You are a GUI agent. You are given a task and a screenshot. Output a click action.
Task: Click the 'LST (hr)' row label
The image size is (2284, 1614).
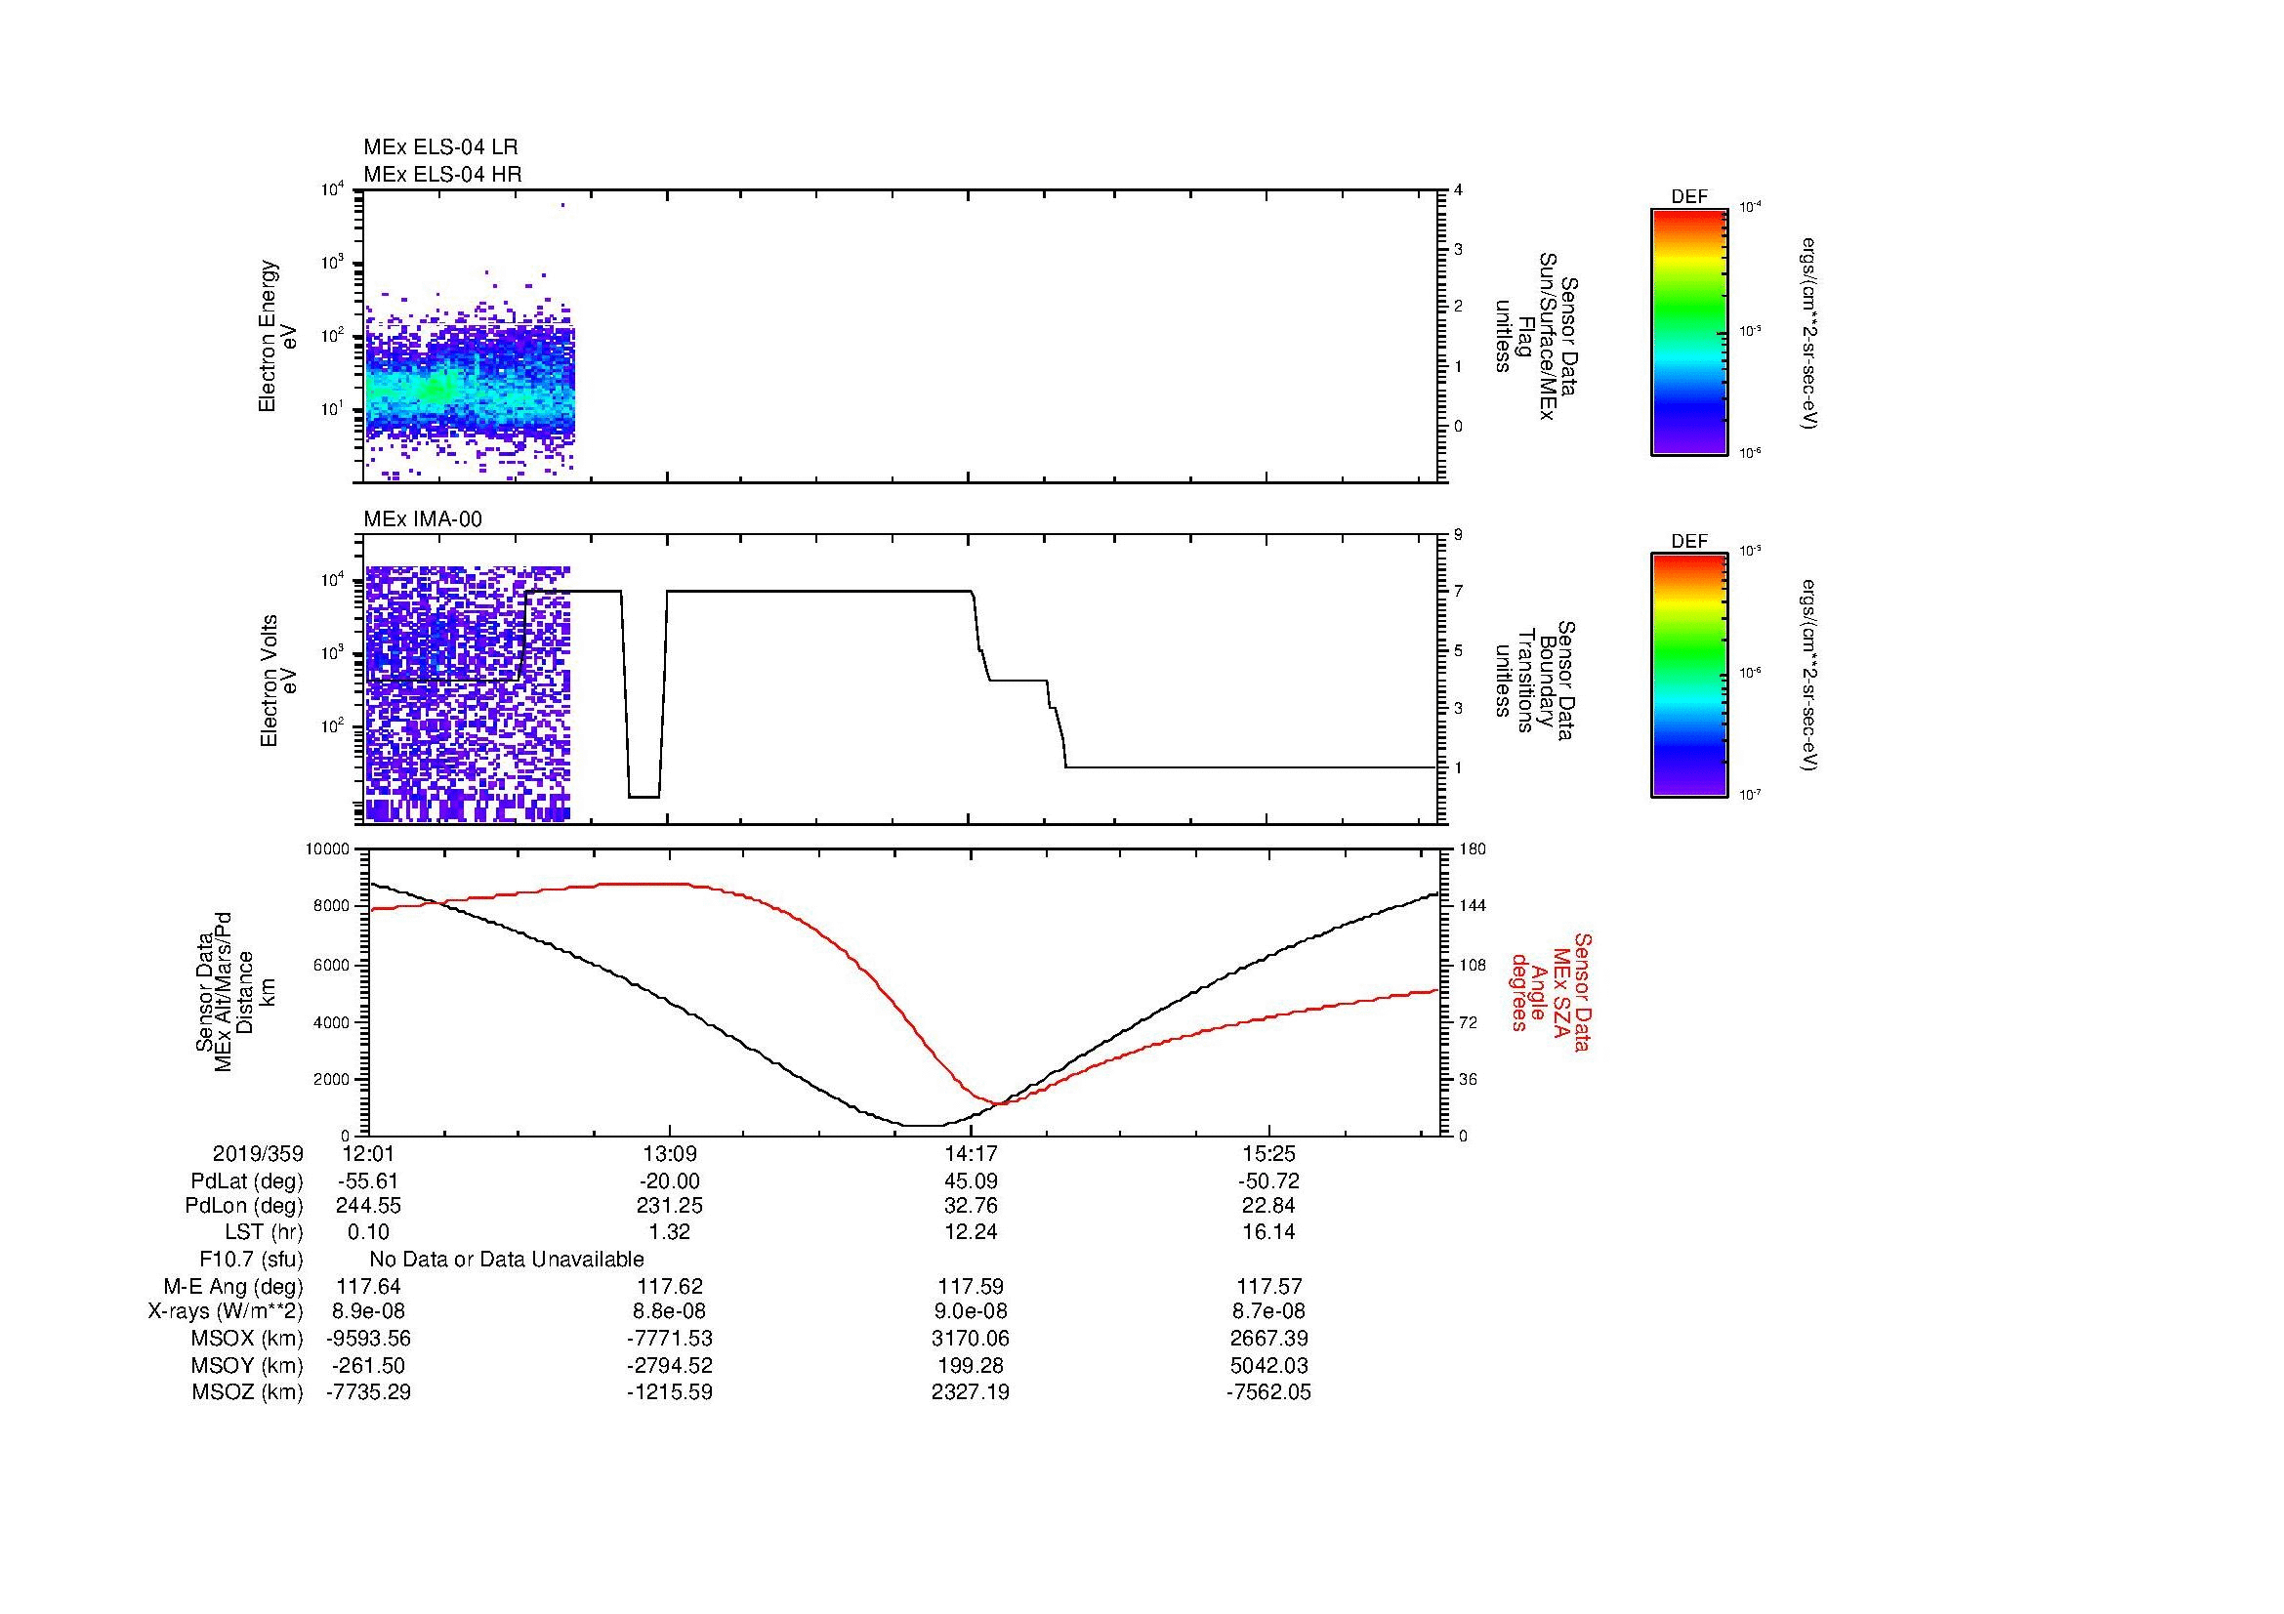[264, 1232]
